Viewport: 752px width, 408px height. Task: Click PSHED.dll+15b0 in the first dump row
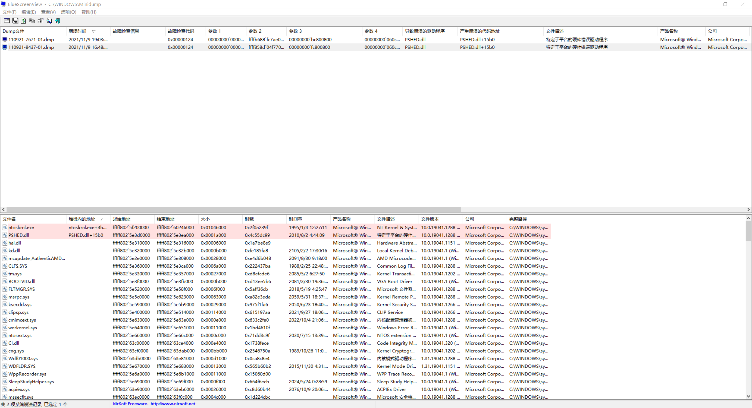[x=477, y=39]
